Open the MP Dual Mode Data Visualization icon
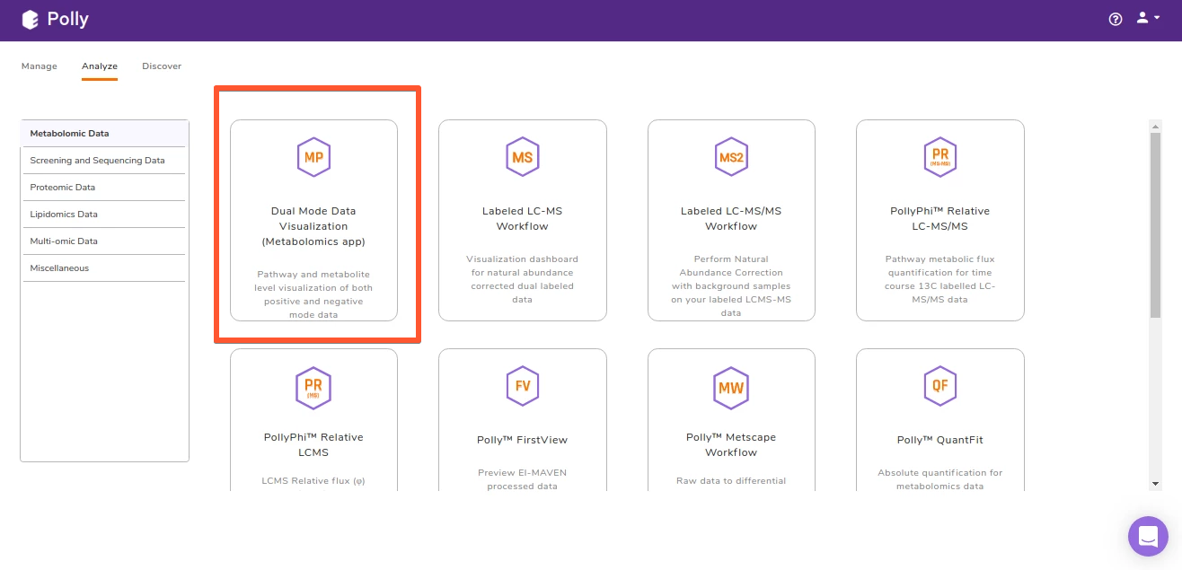This screenshot has height=570, width=1182. [313, 157]
